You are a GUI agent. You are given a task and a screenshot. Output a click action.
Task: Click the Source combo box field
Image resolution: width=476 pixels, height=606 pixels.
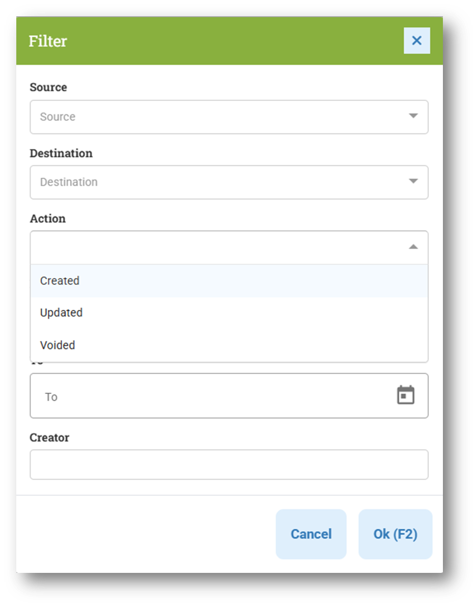point(229,117)
